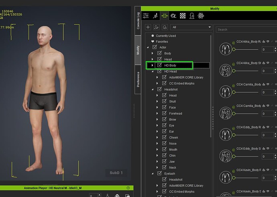This screenshot has width=277, height=197.
Task: Select Currently Used morph filter
Action: tap(165, 36)
